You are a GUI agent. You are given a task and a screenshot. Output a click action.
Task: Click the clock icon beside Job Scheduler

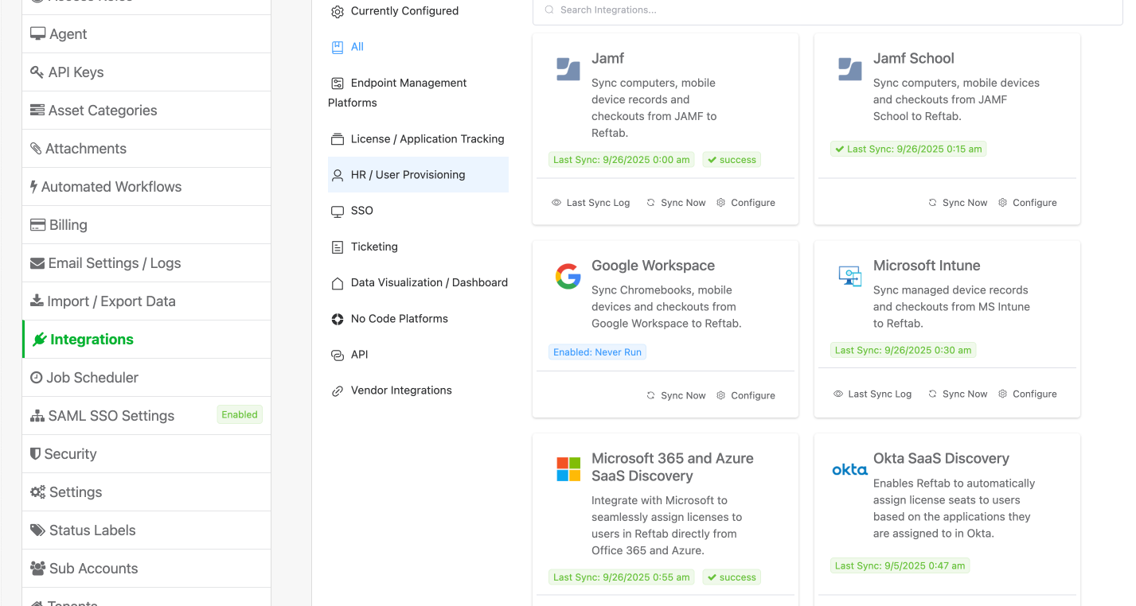coord(37,377)
